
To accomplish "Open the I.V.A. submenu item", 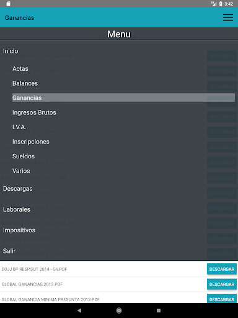I will (19, 127).
